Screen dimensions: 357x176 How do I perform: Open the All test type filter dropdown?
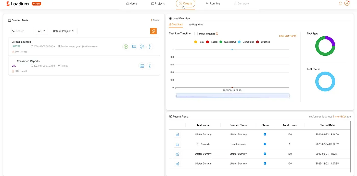[x=41, y=31]
